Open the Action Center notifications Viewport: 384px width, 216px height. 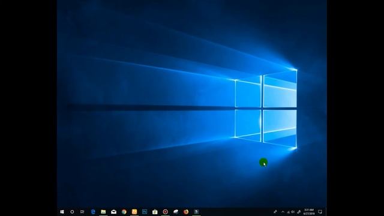pyautogui.click(x=320, y=212)
